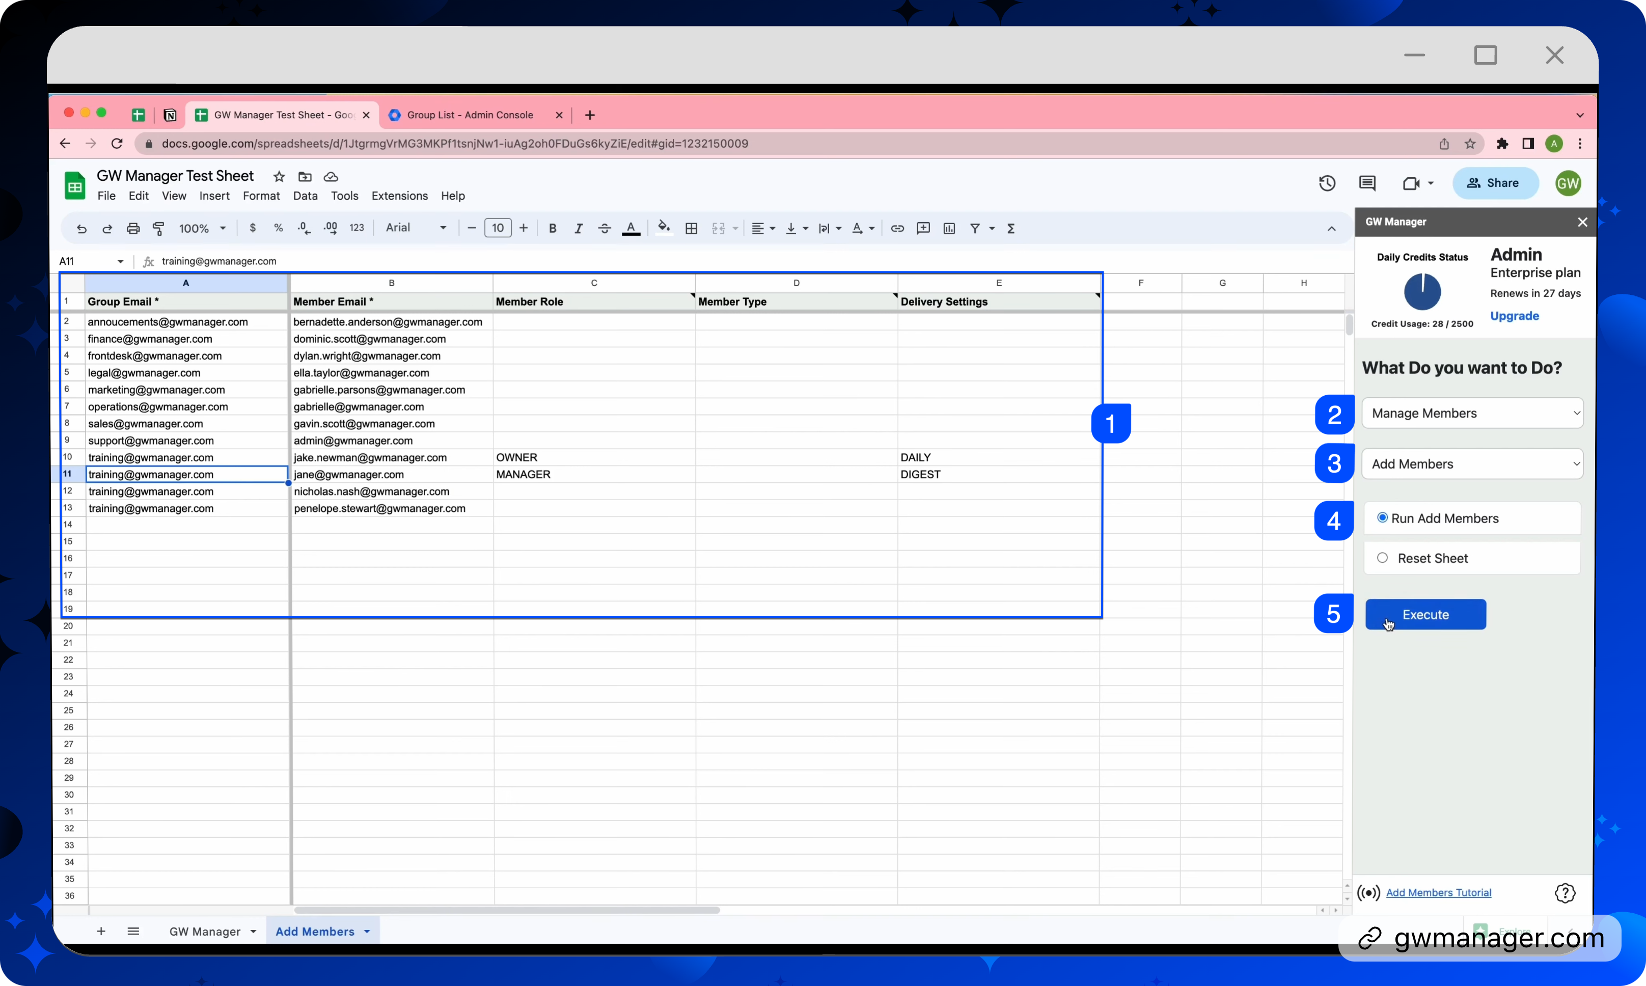
Task: Switch to the GW Manager sheet tab
Action: point(211,931)
